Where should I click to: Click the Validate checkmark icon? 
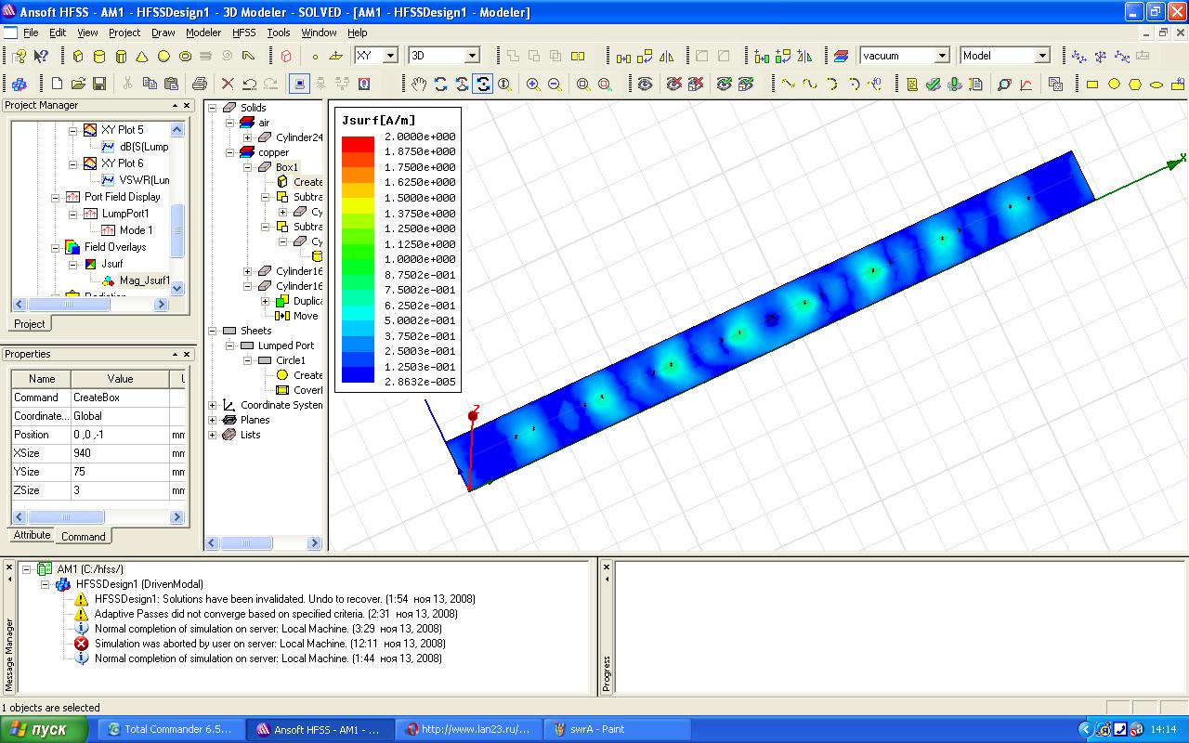tap(934, 85)
